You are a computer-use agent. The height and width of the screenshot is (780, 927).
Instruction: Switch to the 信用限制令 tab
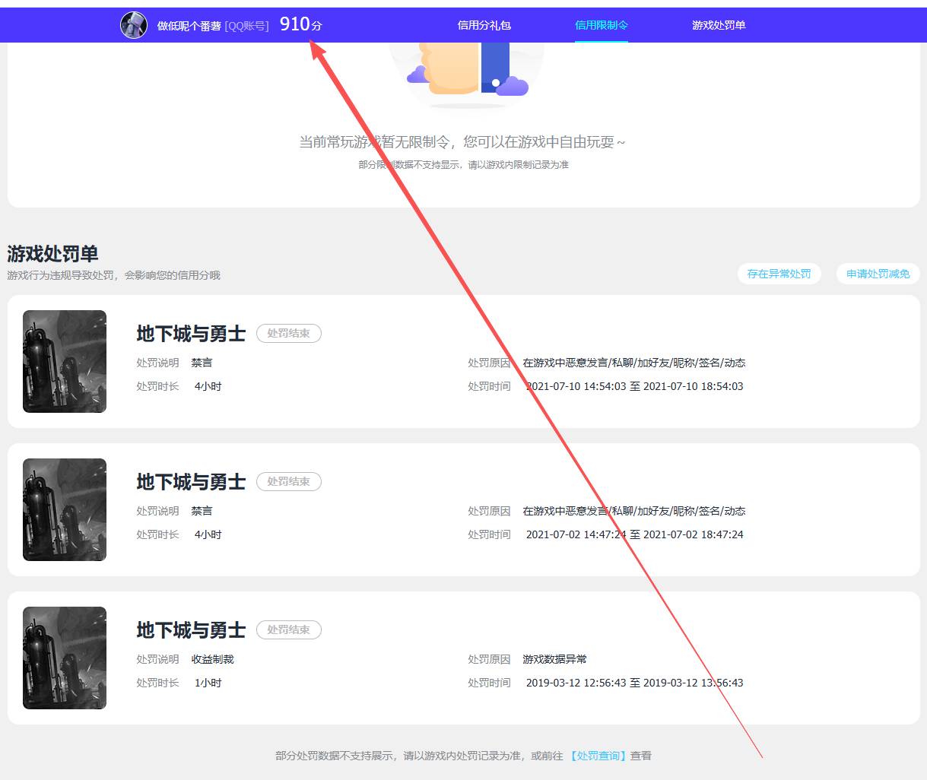click(x=601, y=25)
